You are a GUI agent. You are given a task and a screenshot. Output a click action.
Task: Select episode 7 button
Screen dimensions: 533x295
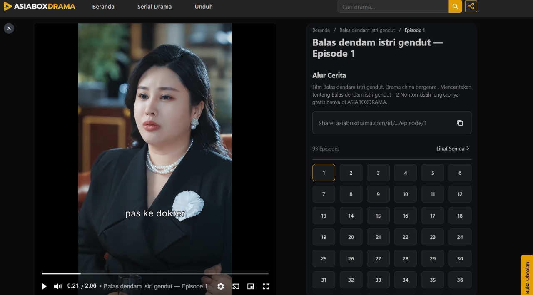click(324, 194)
